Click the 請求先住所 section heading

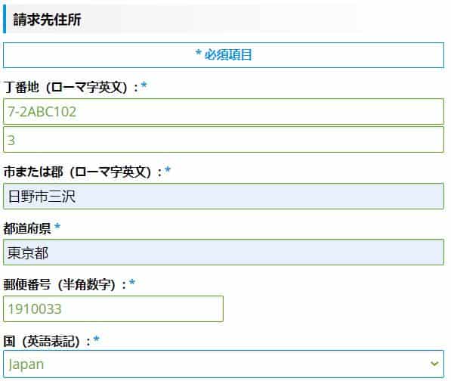47,20
